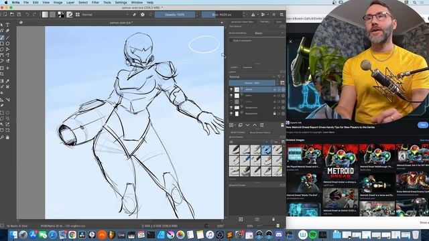Toggle horizontal mirror tool
Screen dimensions: 429x241
click(253, 15)
